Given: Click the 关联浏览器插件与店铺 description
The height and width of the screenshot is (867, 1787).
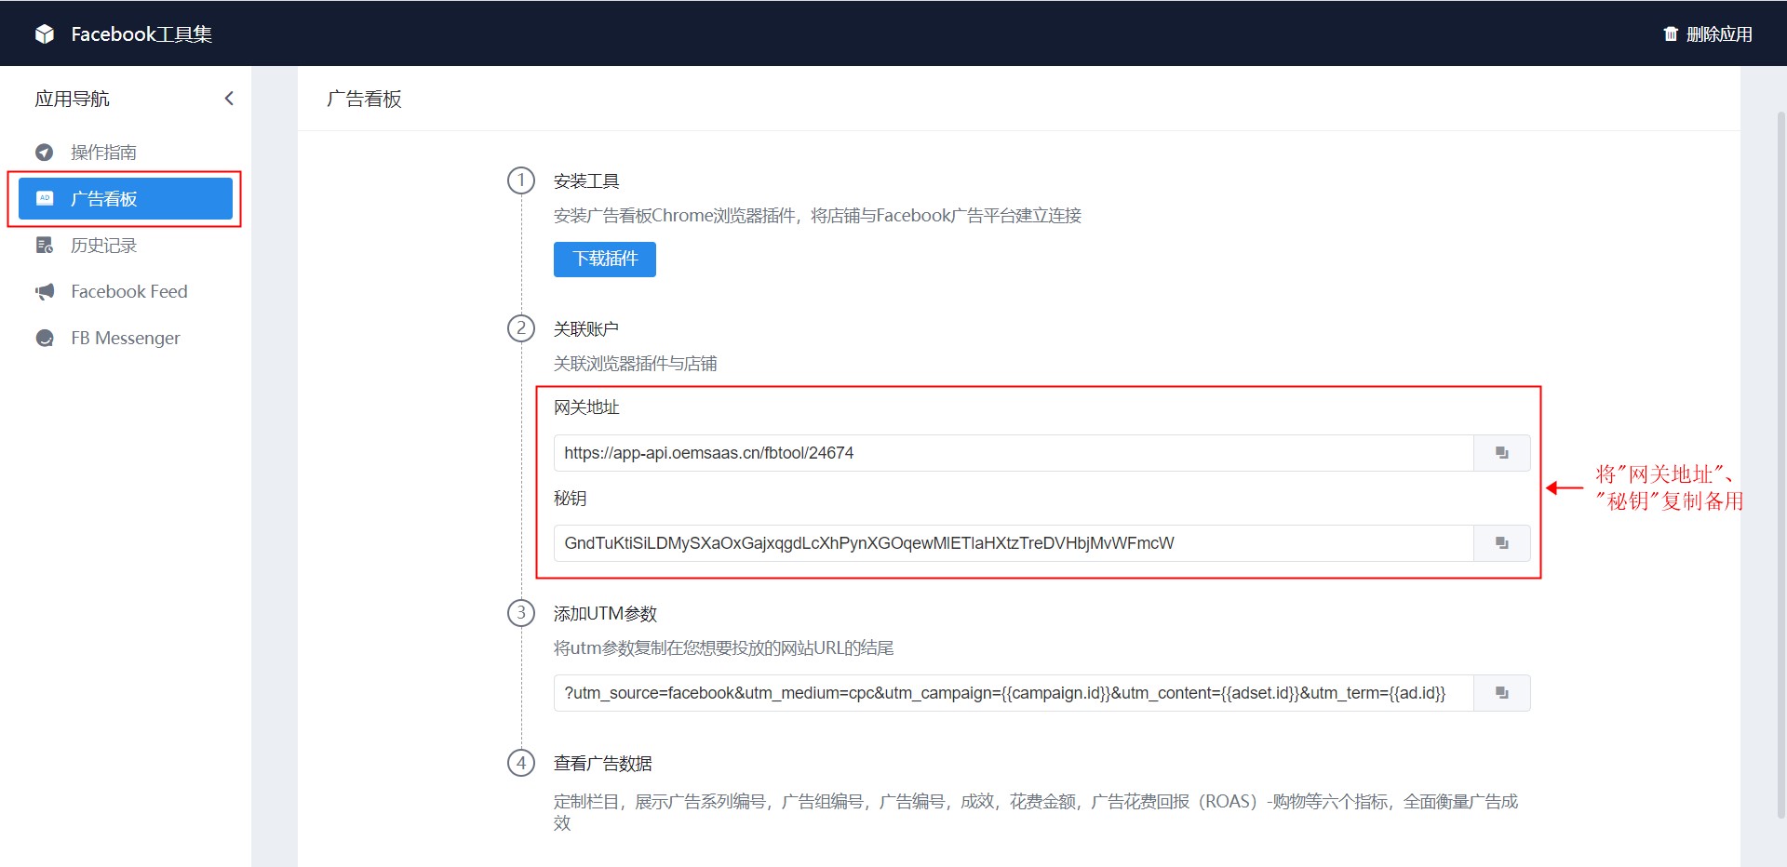Looking at the screenshot, I should coord(636,364).
